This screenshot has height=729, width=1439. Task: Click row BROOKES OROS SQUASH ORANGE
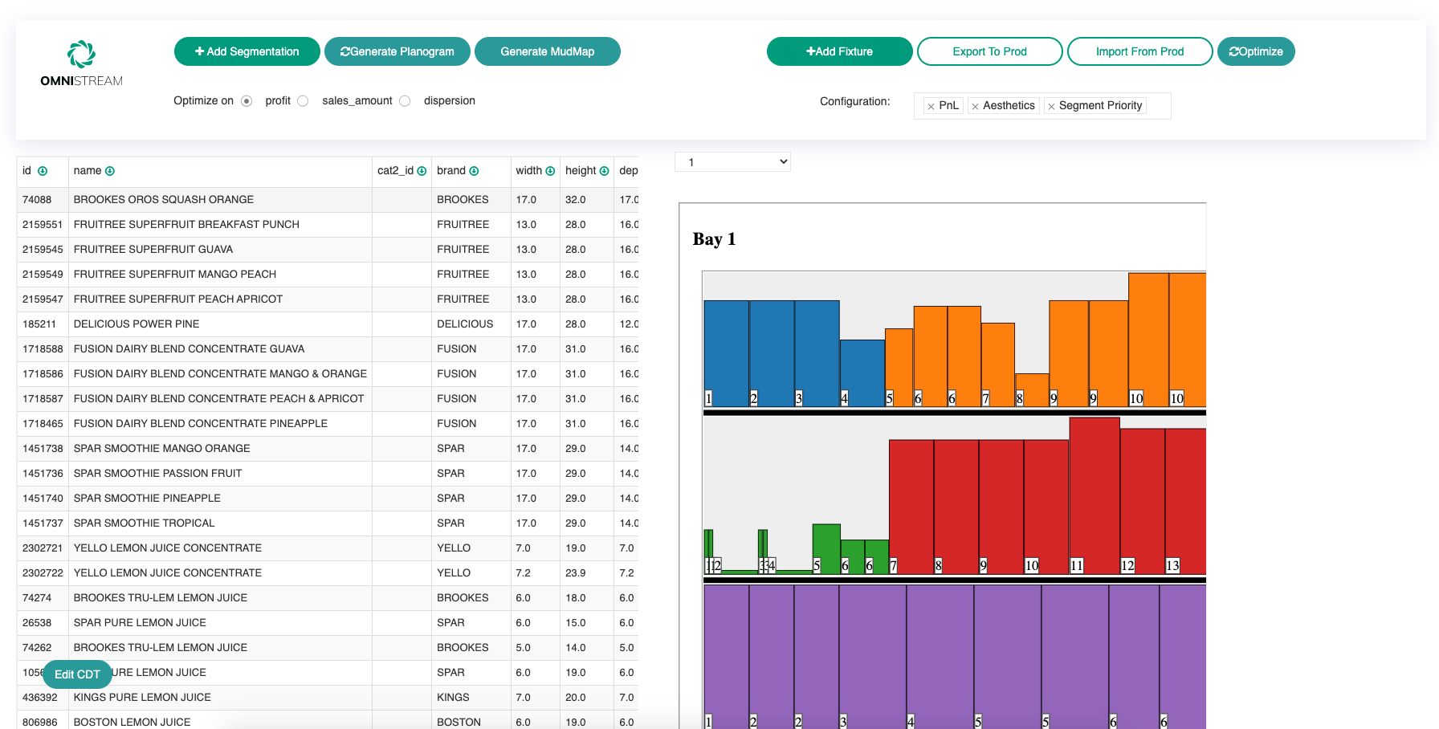coord(328,200)
